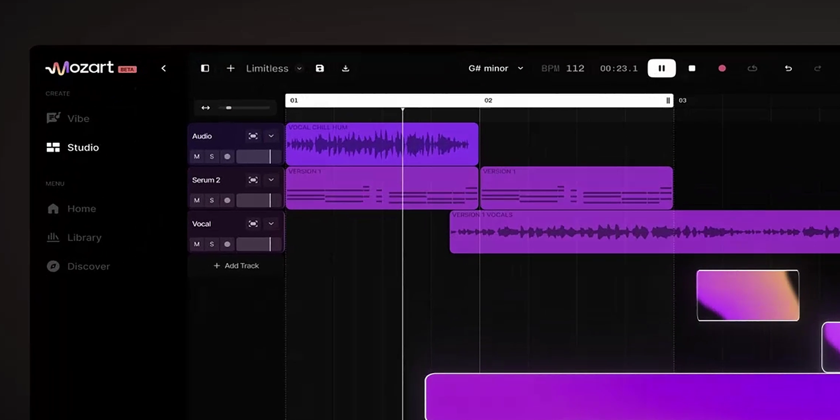Click the playhead marker on the ruler
840x420 pixels.
coord(402,108)
